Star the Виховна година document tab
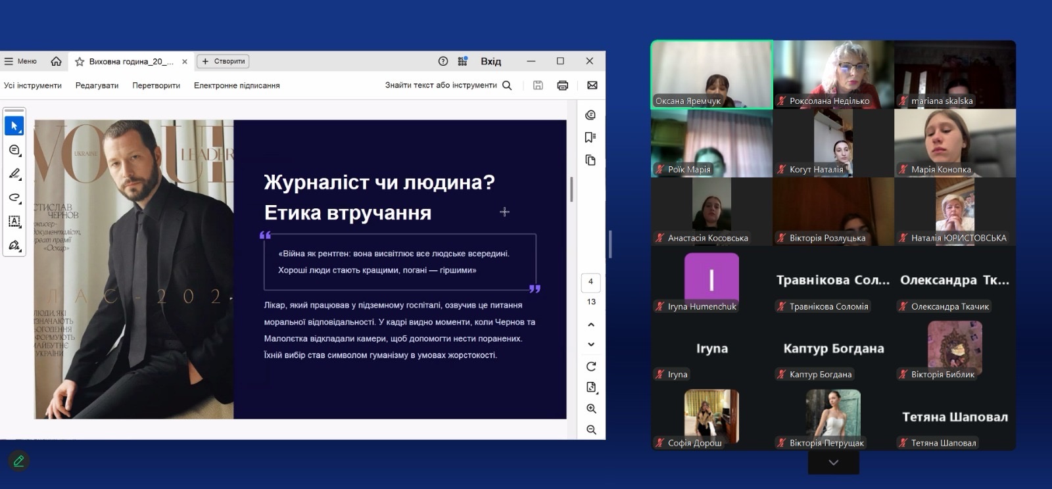This screenshot has width=1052, height=489. 80,62
